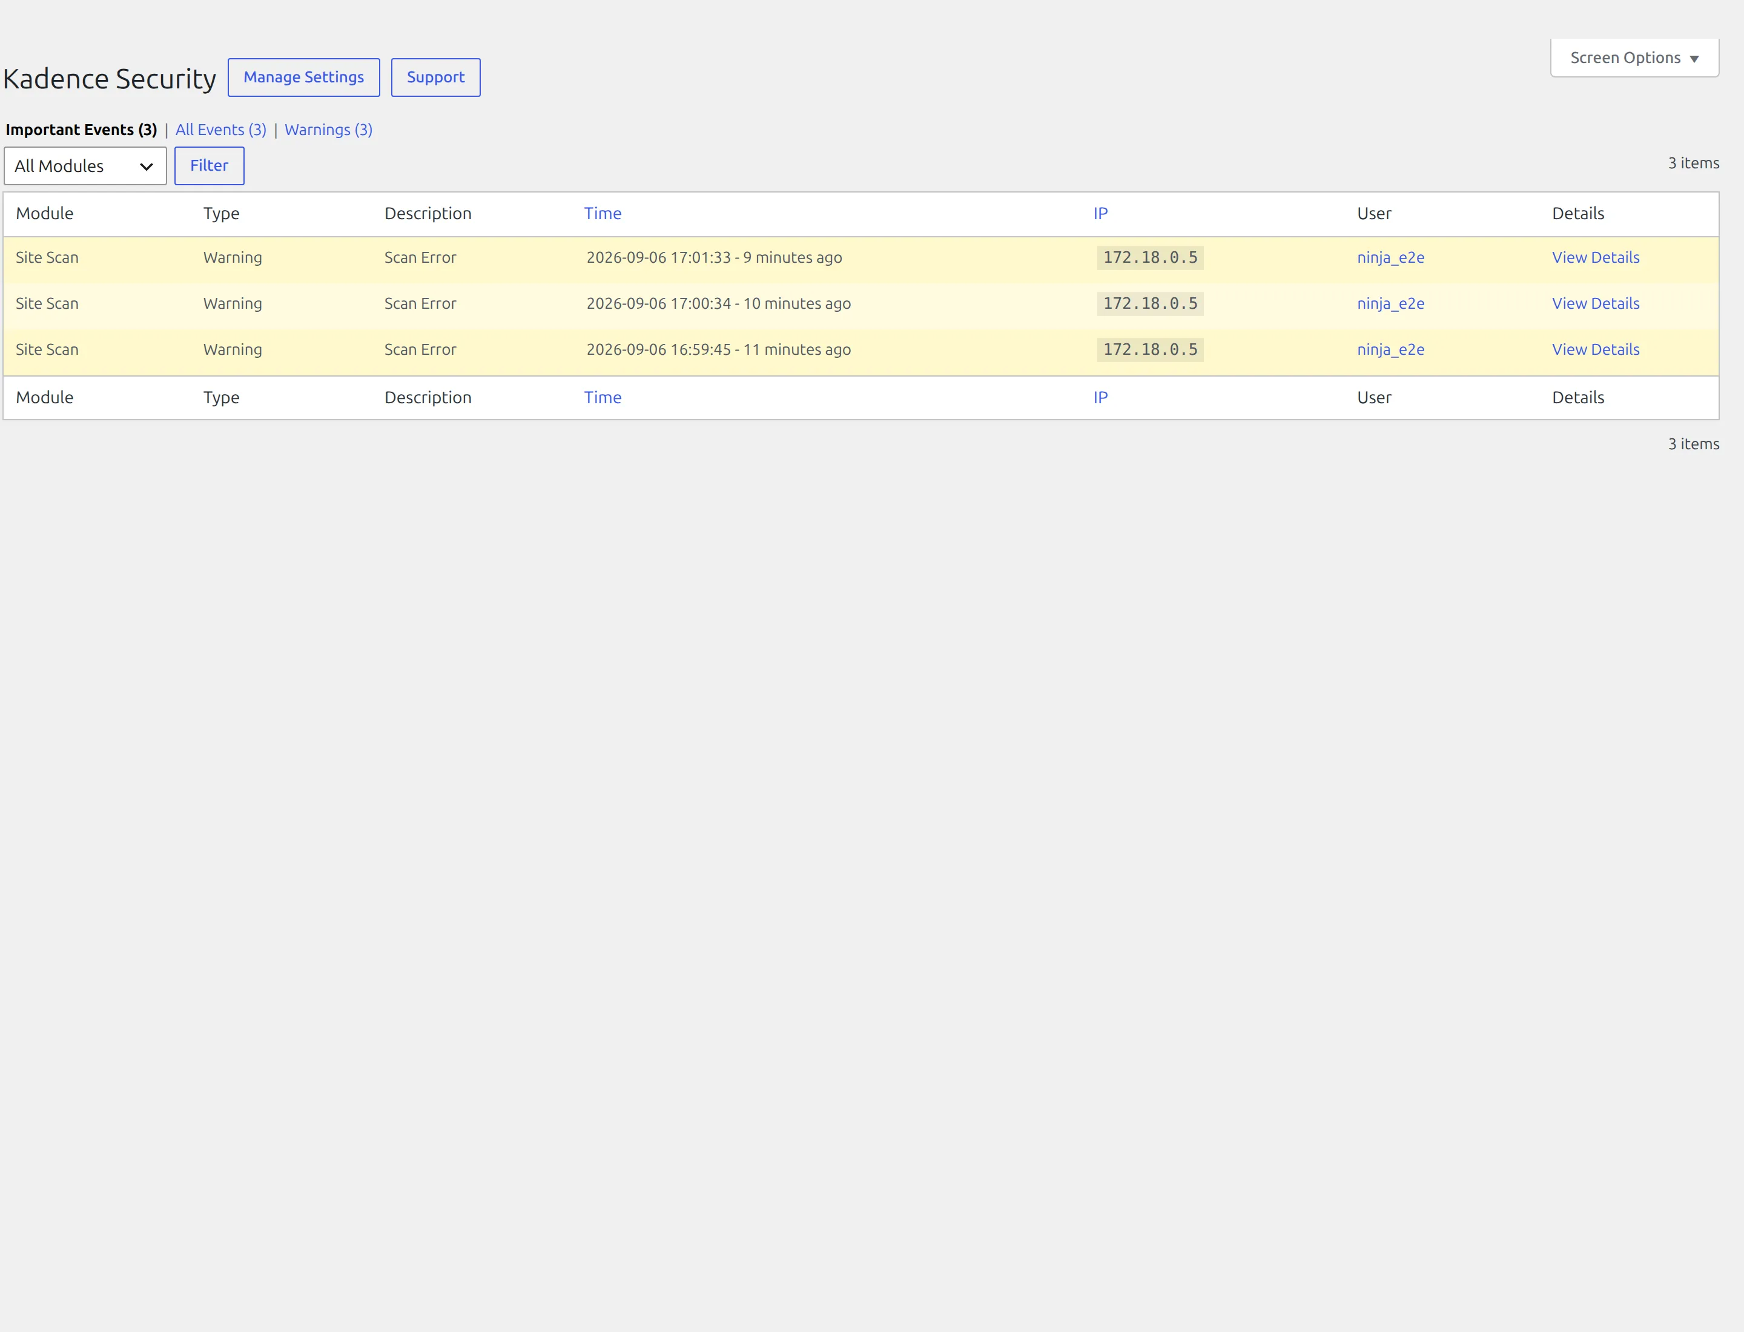Click IP address 172.18.0.5 in first row
The image size is (1744, 1332).
1150,257
